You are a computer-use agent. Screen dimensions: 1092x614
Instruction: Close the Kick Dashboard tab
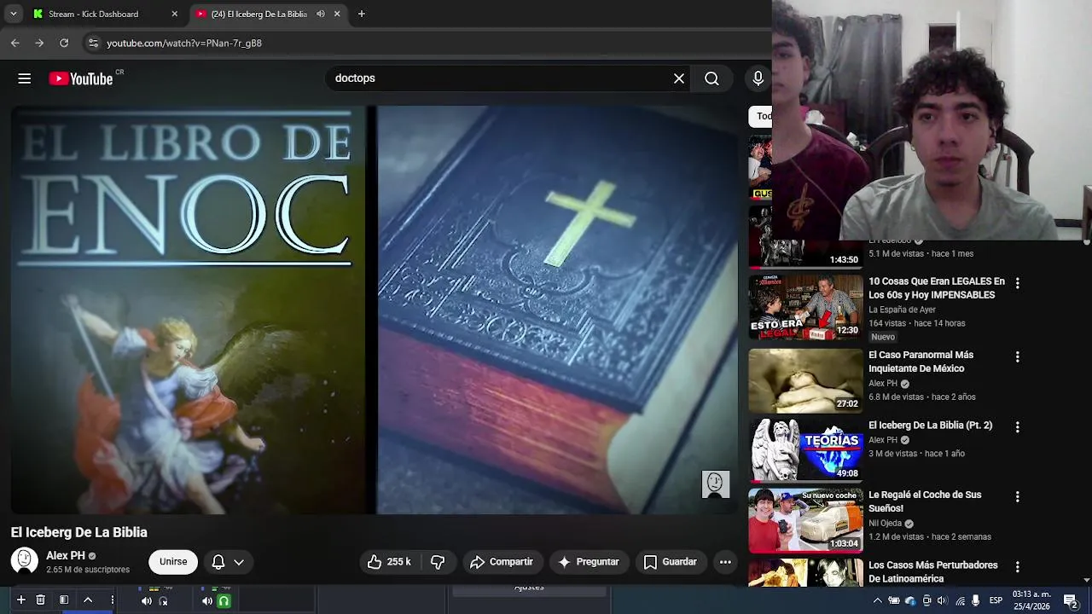[175, 14]
